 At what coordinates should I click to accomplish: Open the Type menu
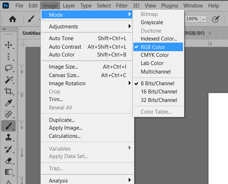[x=86, y=6]
